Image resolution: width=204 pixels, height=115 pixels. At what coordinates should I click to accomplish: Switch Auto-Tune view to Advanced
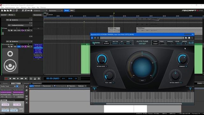pos(106,43)
